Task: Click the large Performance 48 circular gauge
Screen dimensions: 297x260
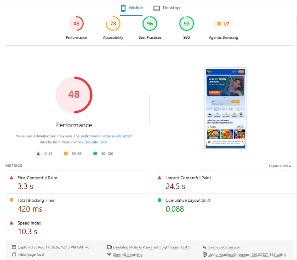Action: click(74, 95)
